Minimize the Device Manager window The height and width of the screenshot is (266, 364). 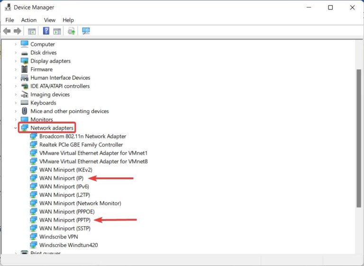point(309,8)
